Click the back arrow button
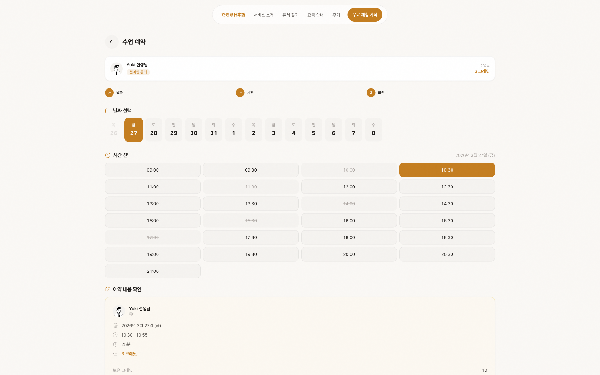Image resolution: width=600 pixels, height=375 pixels. [x=112, y=42]
